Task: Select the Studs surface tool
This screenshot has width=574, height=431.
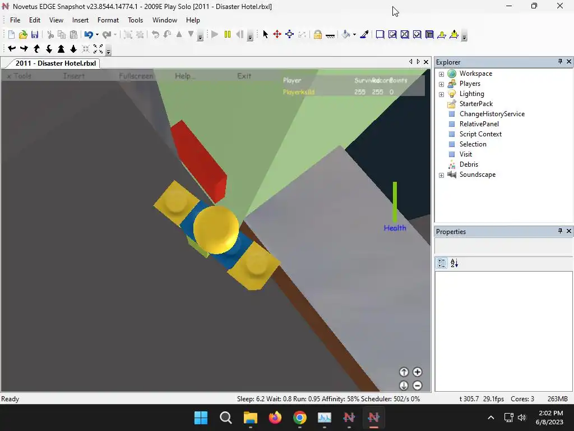Action: click(417, 34)
